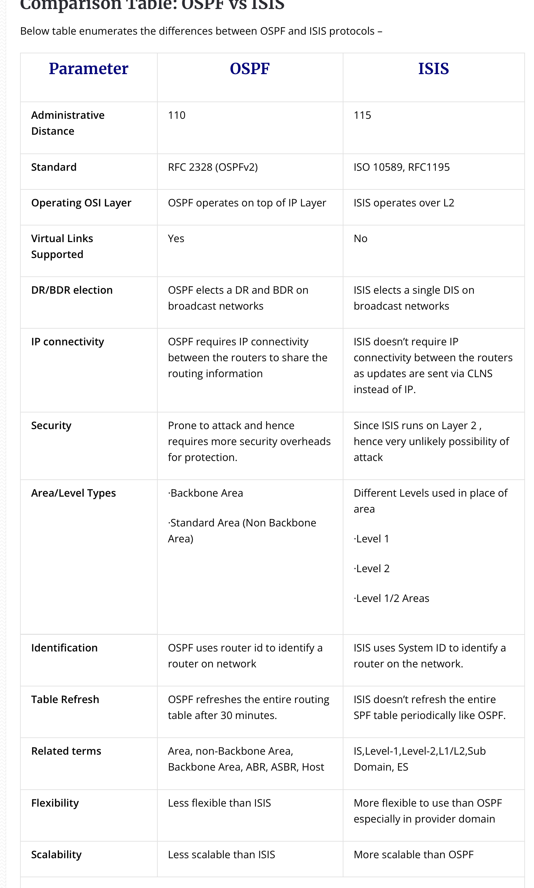Click the OSPF column header
The width and height of the screenshot is (534, 888).
click(x=250, y=69)
